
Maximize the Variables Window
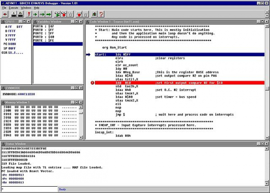click(76, 22)
